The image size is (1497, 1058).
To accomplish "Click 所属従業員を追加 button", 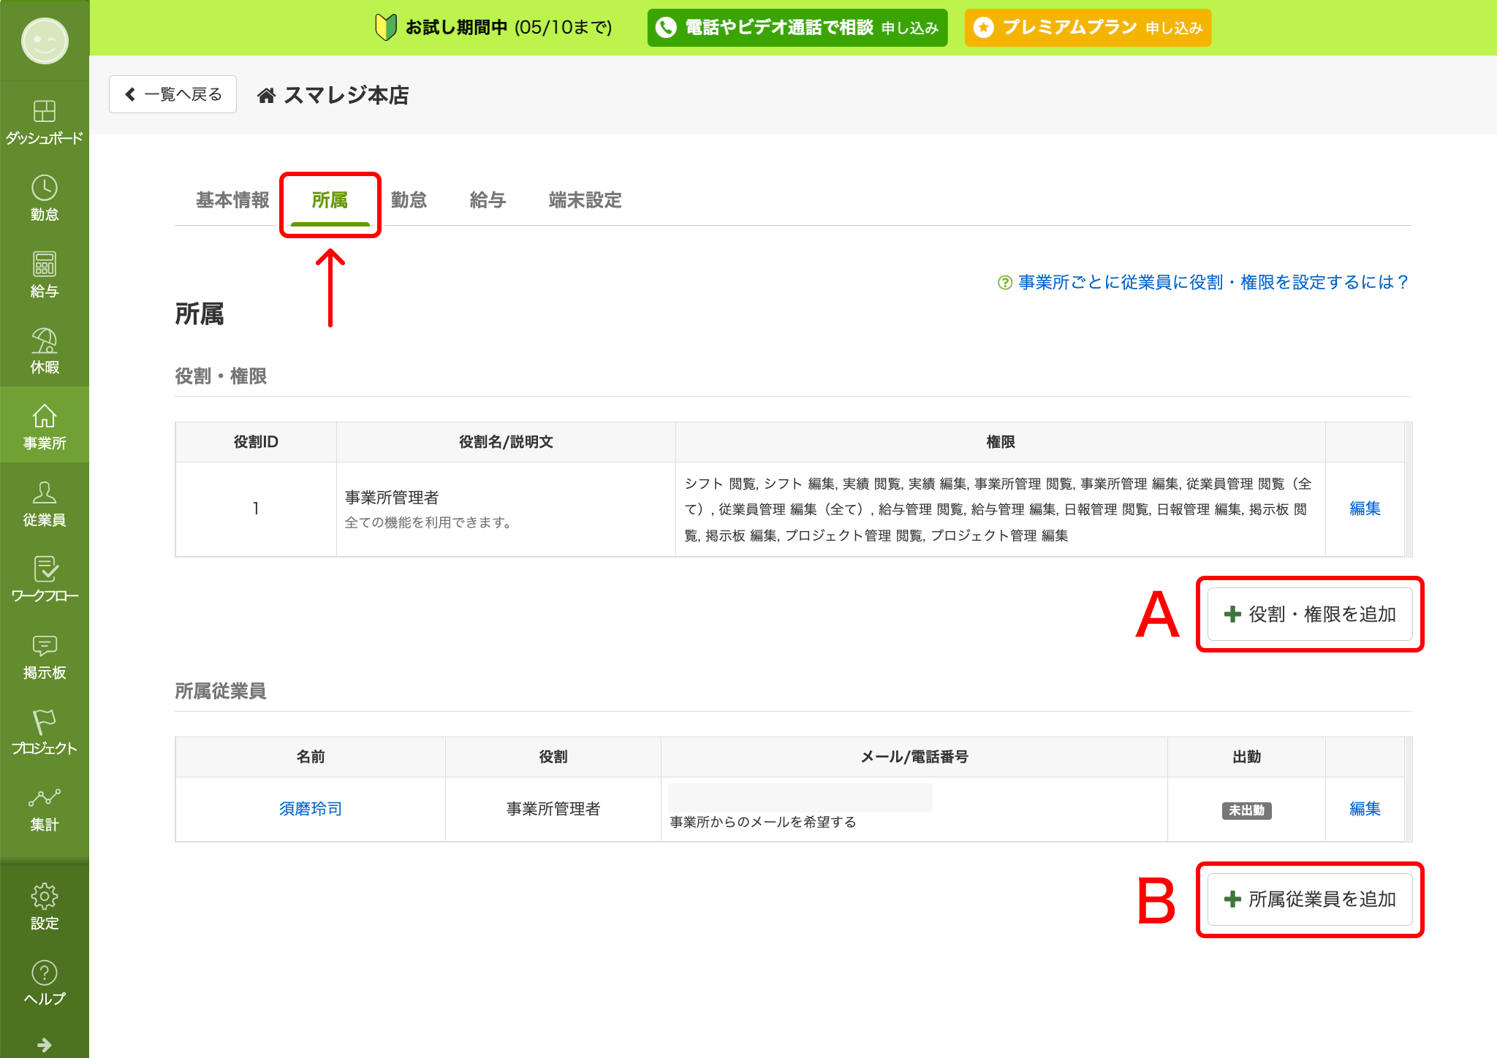I will (1310, 899).
